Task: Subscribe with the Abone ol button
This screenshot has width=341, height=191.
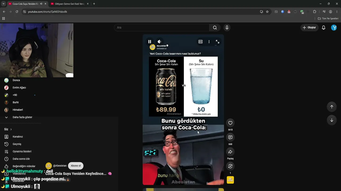Action: [76, 166]
